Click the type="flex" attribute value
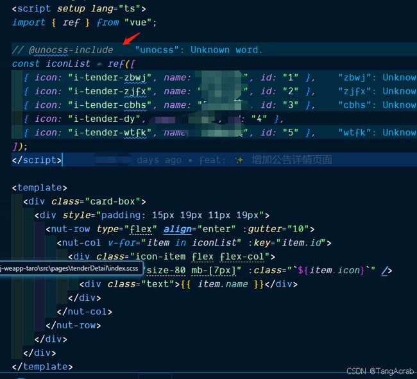The image size is (417, 379). coord(140,229)
